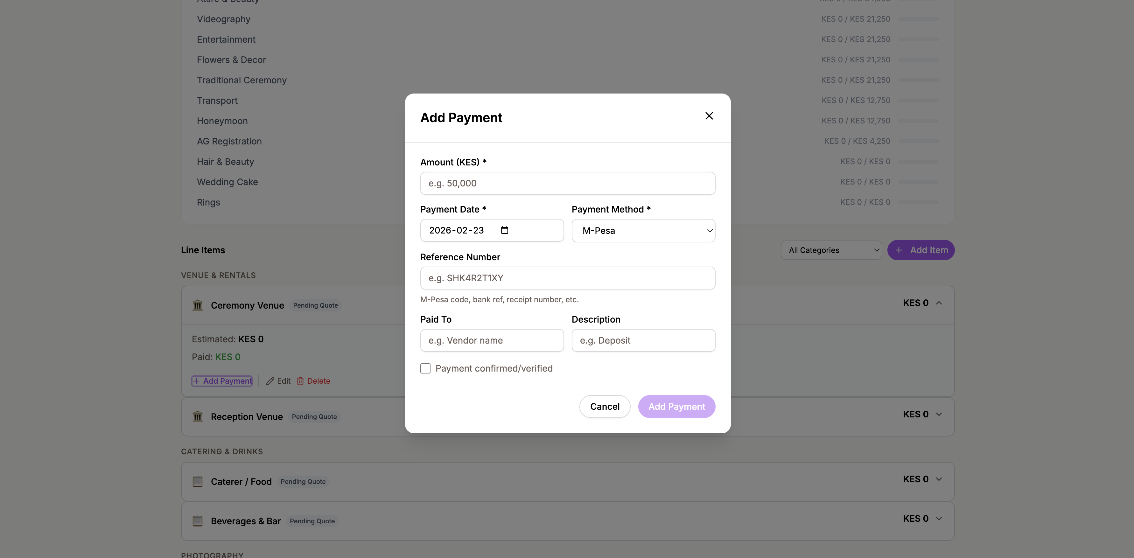Viewport: 1134px width, 558px height.
Task: Click the bank icon beside Reception Venue
Action: click(x=198, y=416)
